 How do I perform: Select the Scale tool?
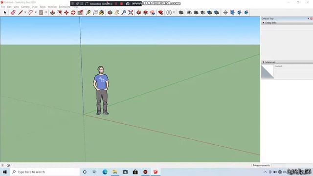point(80,13)
